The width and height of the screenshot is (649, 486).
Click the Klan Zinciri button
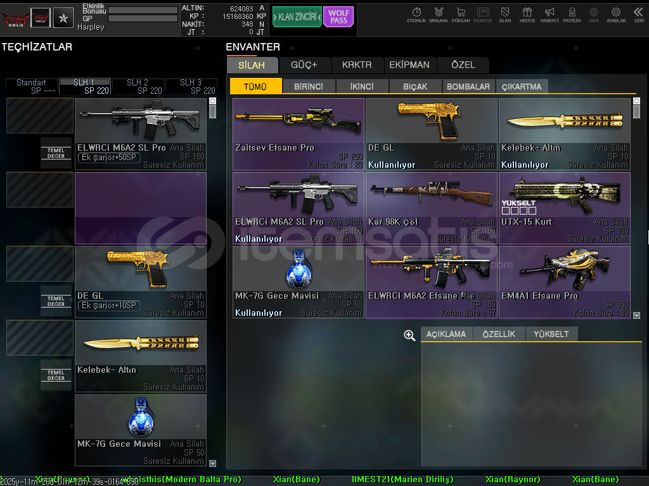point(297,16)
